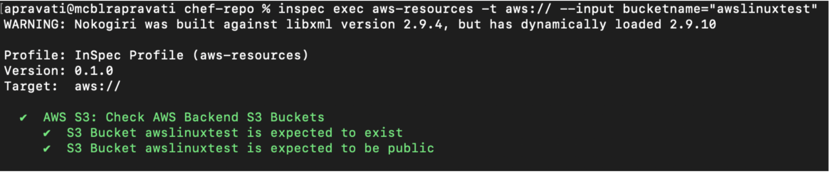Click the version number 0.1.0
The height and width of the screenshot is (173, 829).
pyautogui.click(x=94, y=71)
